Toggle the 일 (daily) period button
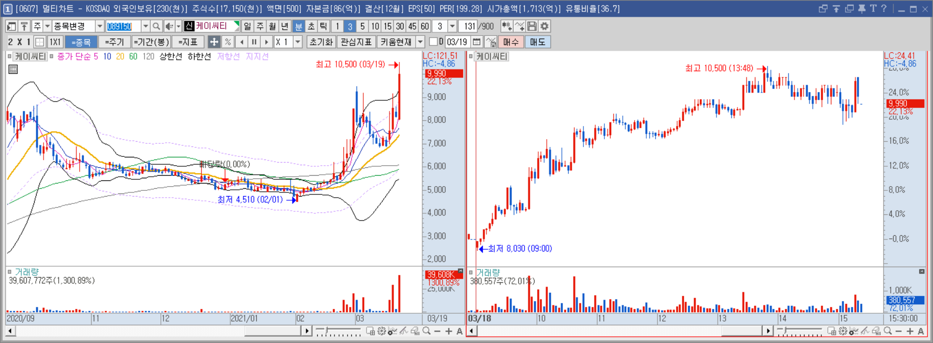933x343 pixels. coord(247,26)
